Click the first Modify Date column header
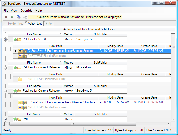 point(115,46)
